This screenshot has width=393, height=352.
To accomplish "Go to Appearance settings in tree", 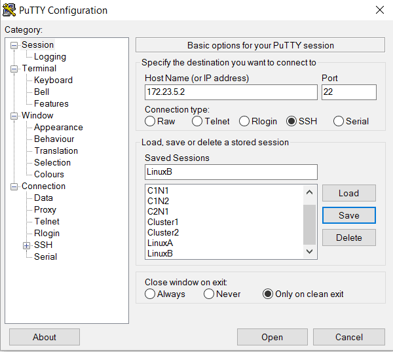I will 58,128.
